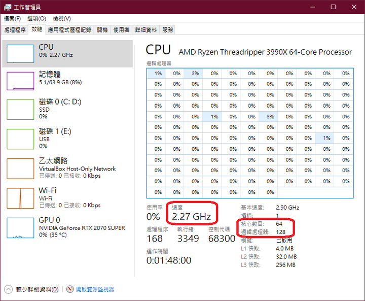Click the 邏輯處理器 value 128

pyautogui.click(x=281, y=232)
